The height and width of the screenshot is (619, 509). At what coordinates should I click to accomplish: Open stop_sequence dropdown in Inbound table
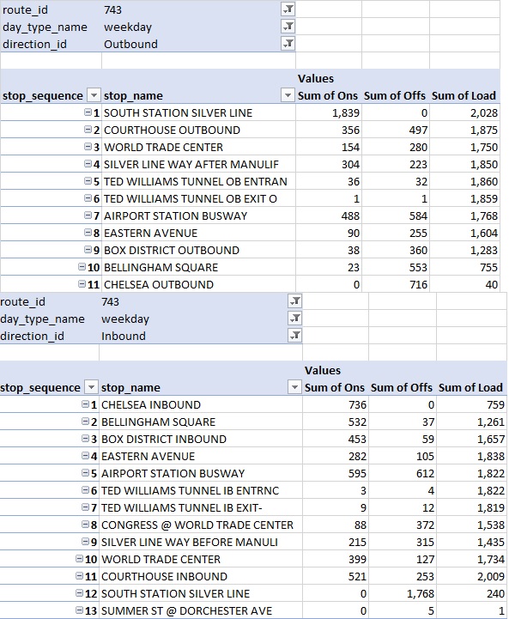click(x=91, y=387)
